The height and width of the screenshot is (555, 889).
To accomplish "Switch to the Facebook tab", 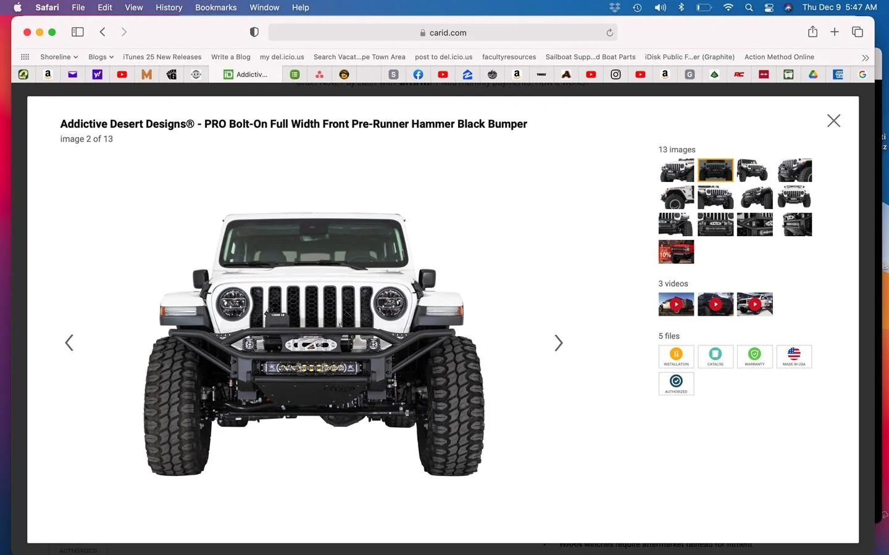I will (x=418, y=74).
